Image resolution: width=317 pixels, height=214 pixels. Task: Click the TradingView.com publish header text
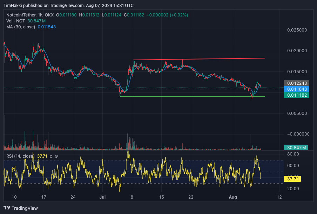[x=68, y=6]
